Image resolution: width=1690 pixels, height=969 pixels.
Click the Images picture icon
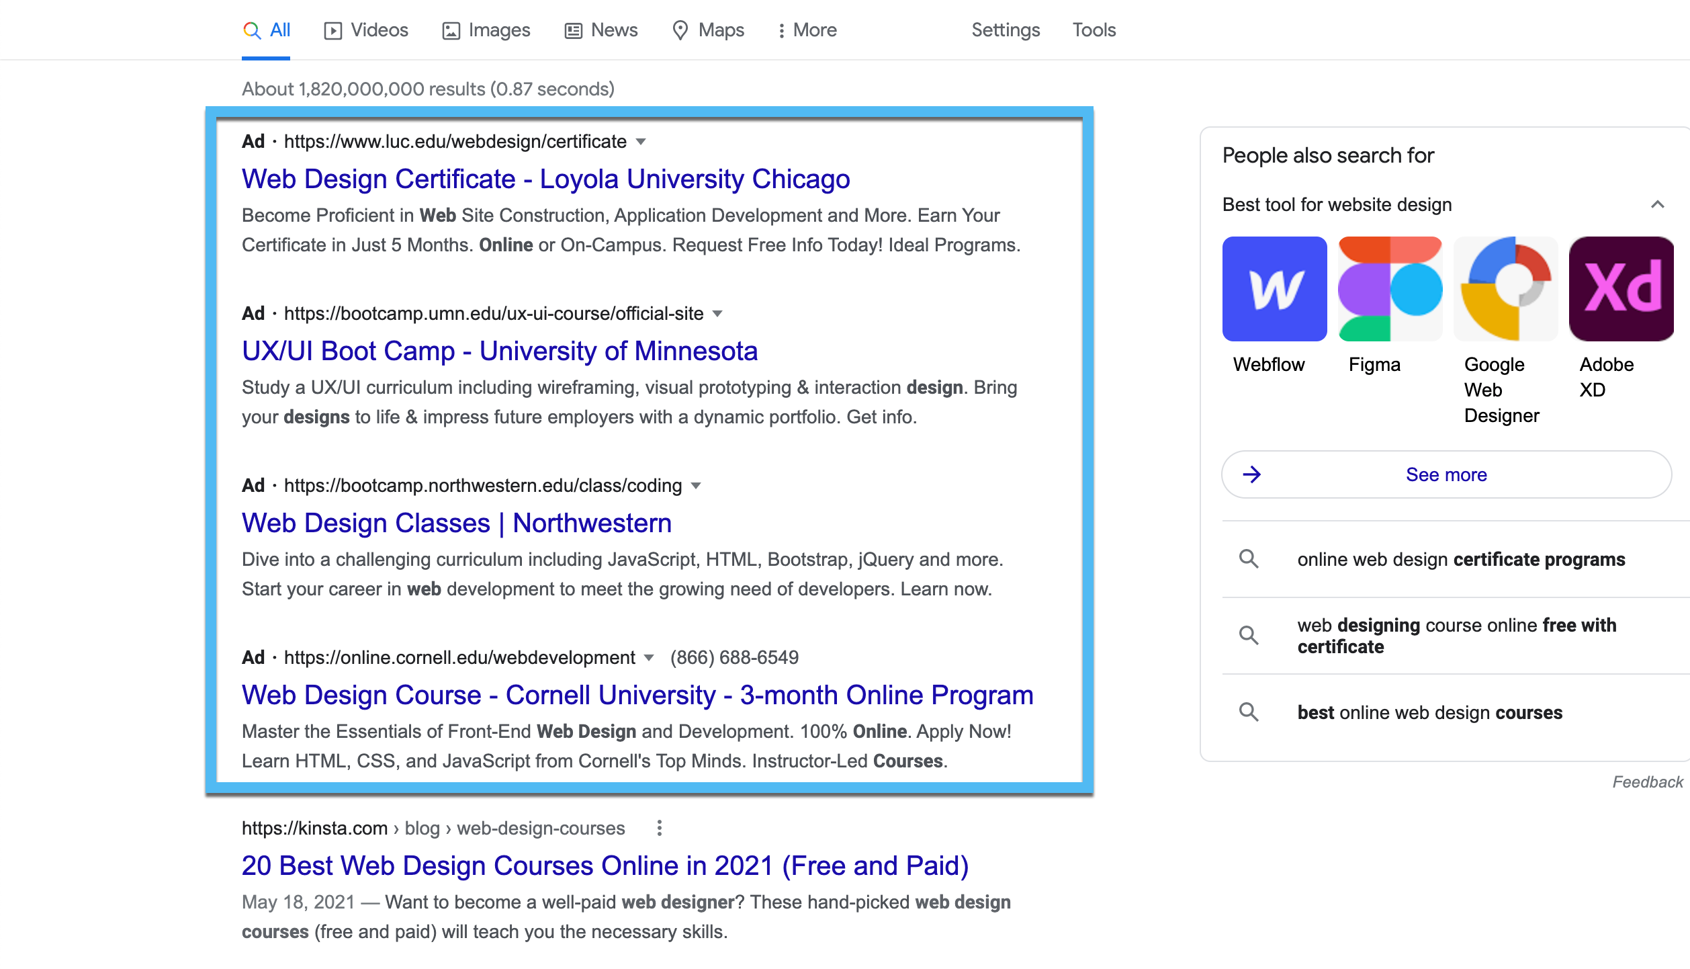click(x=451, y=31)
